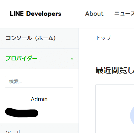Viewport: 134px width, 133px height.
Task: Click the 最近閲覧し heading text
Action: [115, 70]
